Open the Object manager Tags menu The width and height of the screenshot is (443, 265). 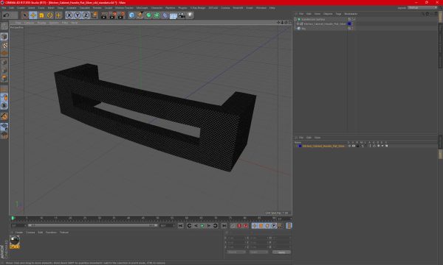point(338,14)
